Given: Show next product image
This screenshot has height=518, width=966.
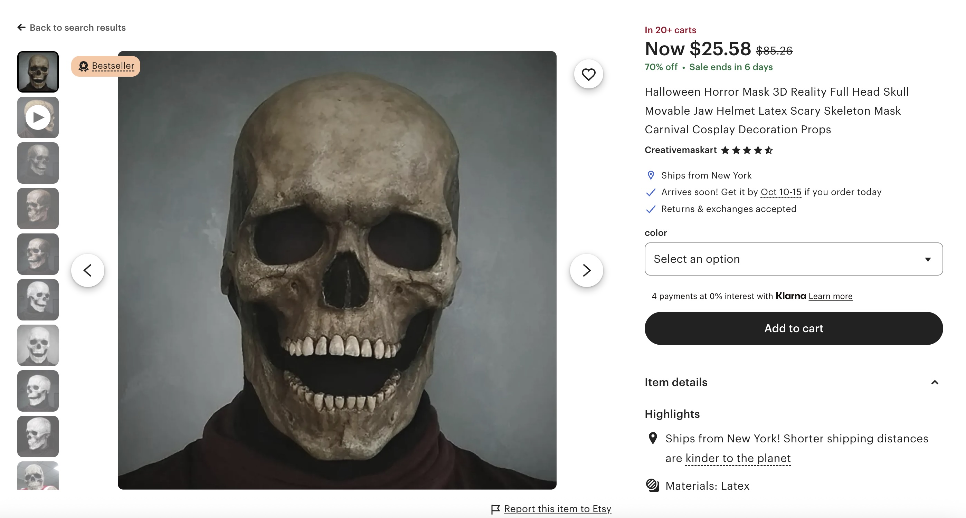Looking at the screenshot, I should (x=587, y=270).
